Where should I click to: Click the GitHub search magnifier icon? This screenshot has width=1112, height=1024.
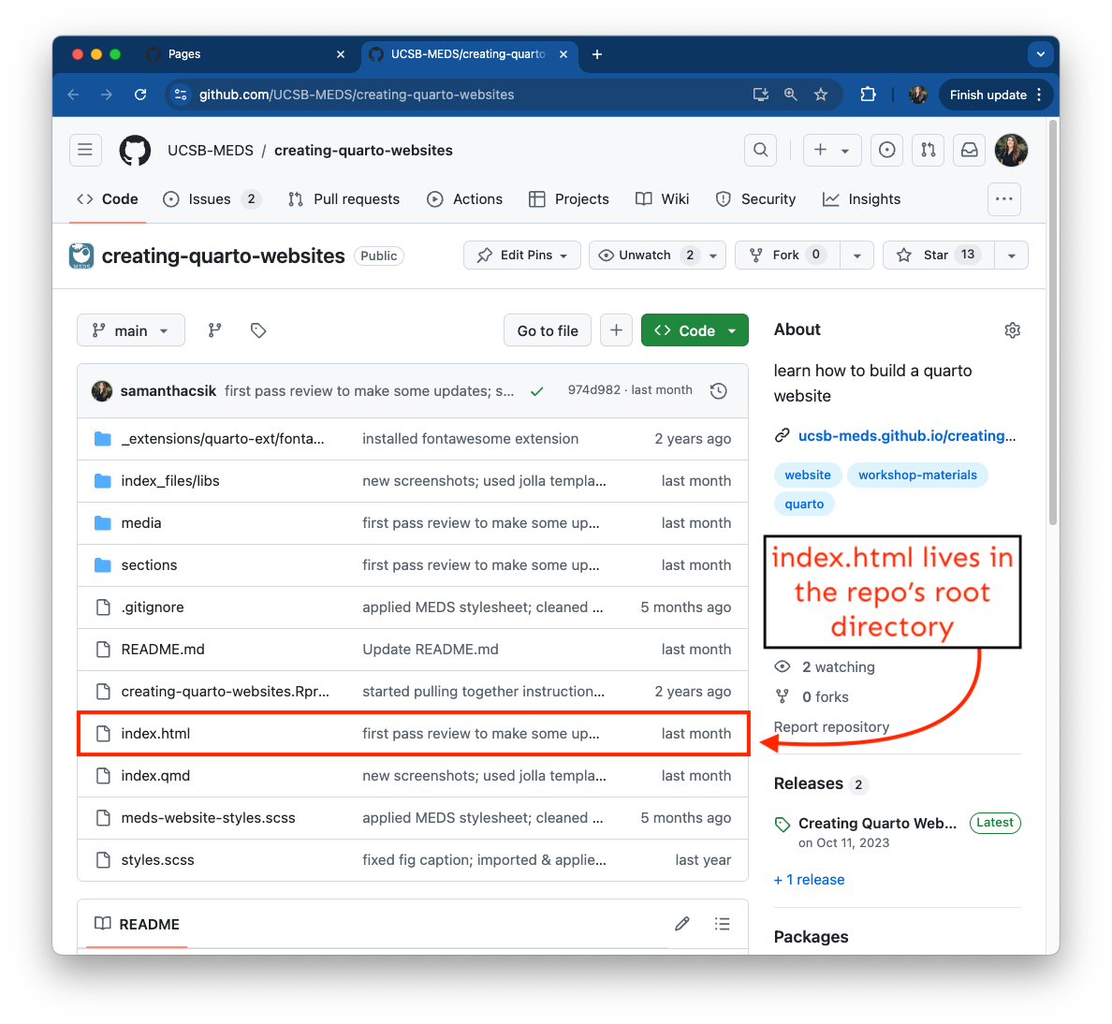[760, 150]
